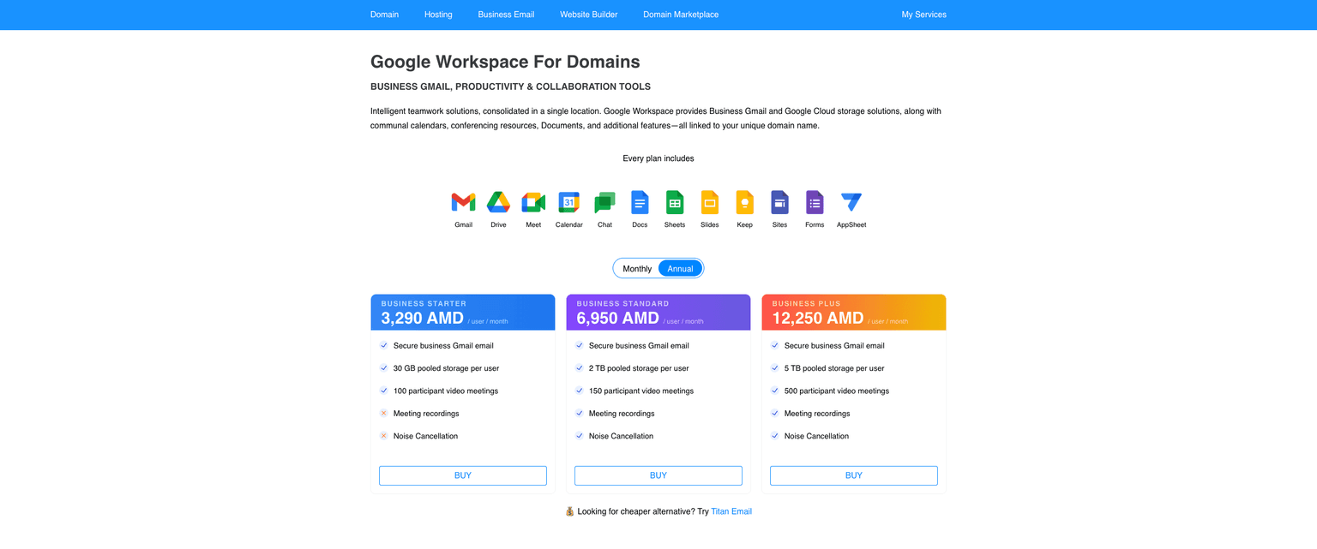Click the Business Starter header label

(x=424, y=303)
